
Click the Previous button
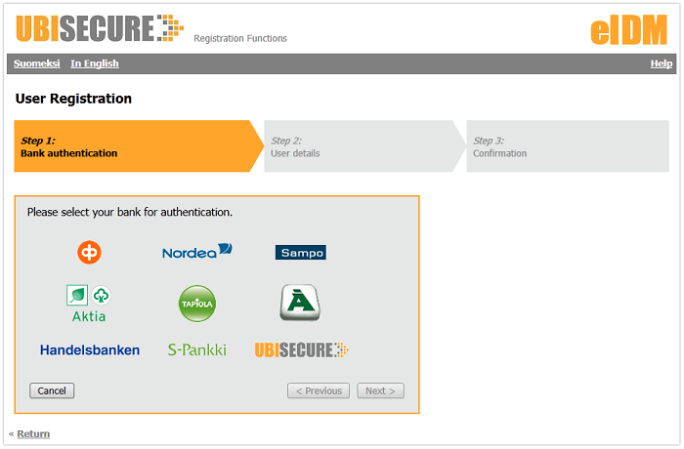click(x=319, y=390)
